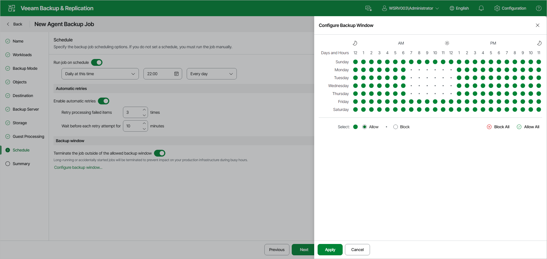Click the Storage step checkmark icon
This screenshot has height=259, width=547.
pos(8,123)
